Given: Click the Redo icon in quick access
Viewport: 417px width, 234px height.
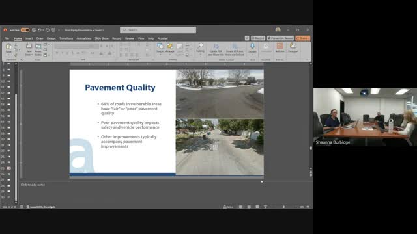Looking at the screenshot, I should (48, 30).
